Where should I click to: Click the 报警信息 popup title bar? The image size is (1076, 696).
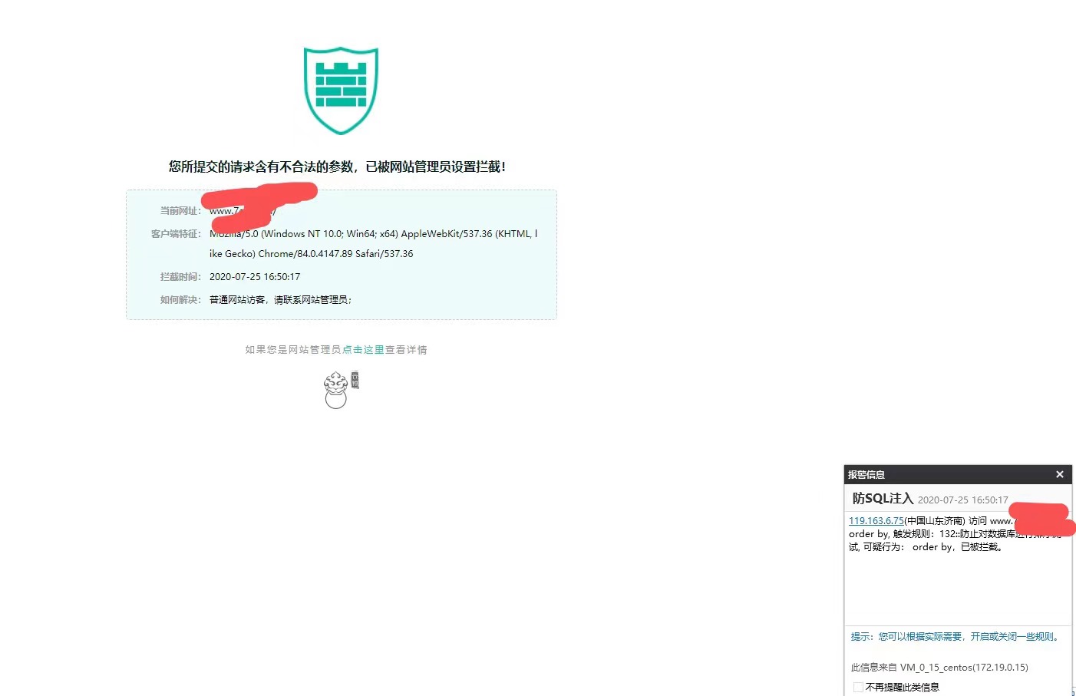click(944, 474)
